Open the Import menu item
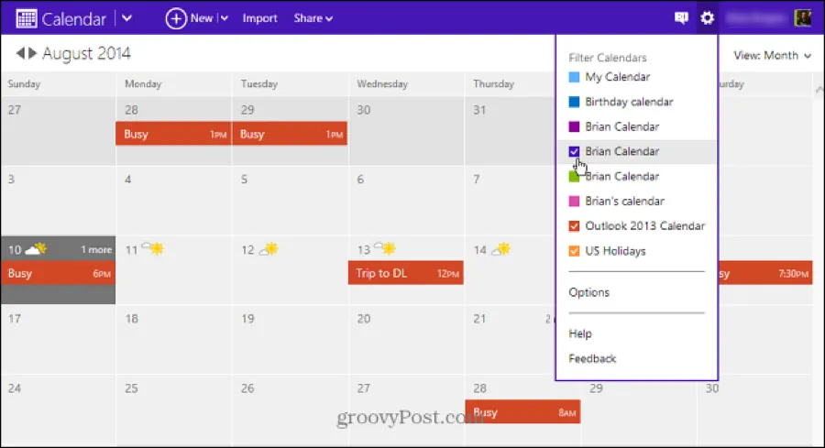 259,18
